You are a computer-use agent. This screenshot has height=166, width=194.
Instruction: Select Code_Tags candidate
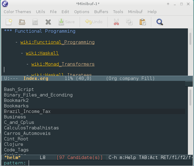coord(16,150)
